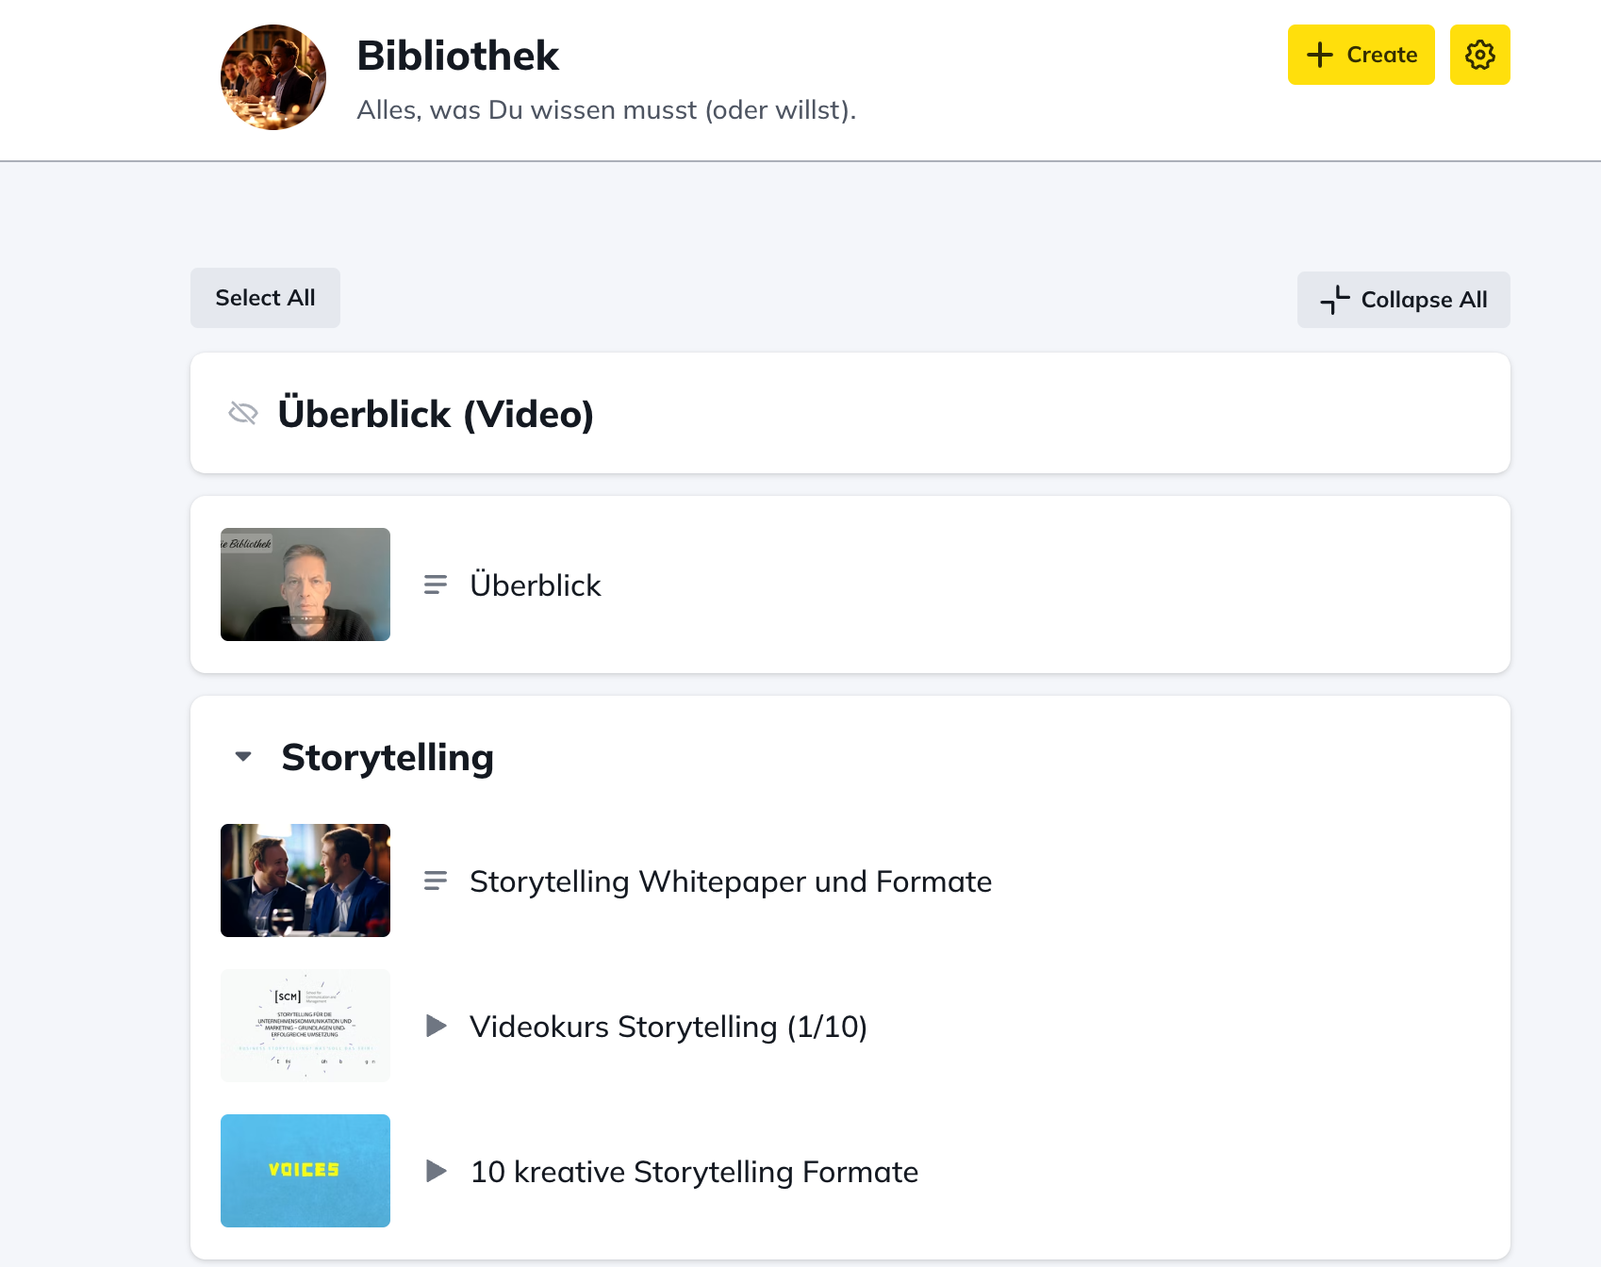
Task: Click the Storytelling section heading
Action: 388,757
